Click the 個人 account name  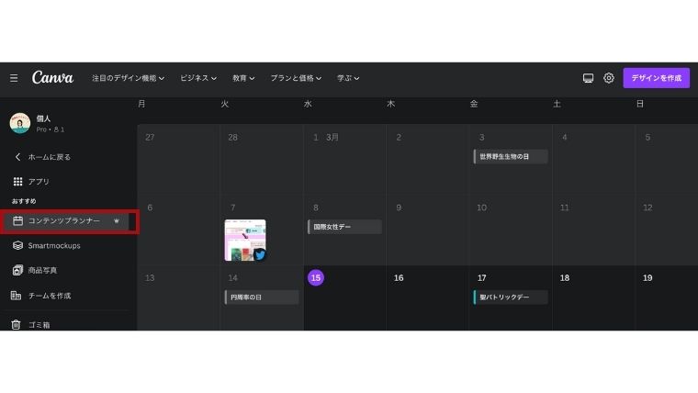[x=43, y=118]
